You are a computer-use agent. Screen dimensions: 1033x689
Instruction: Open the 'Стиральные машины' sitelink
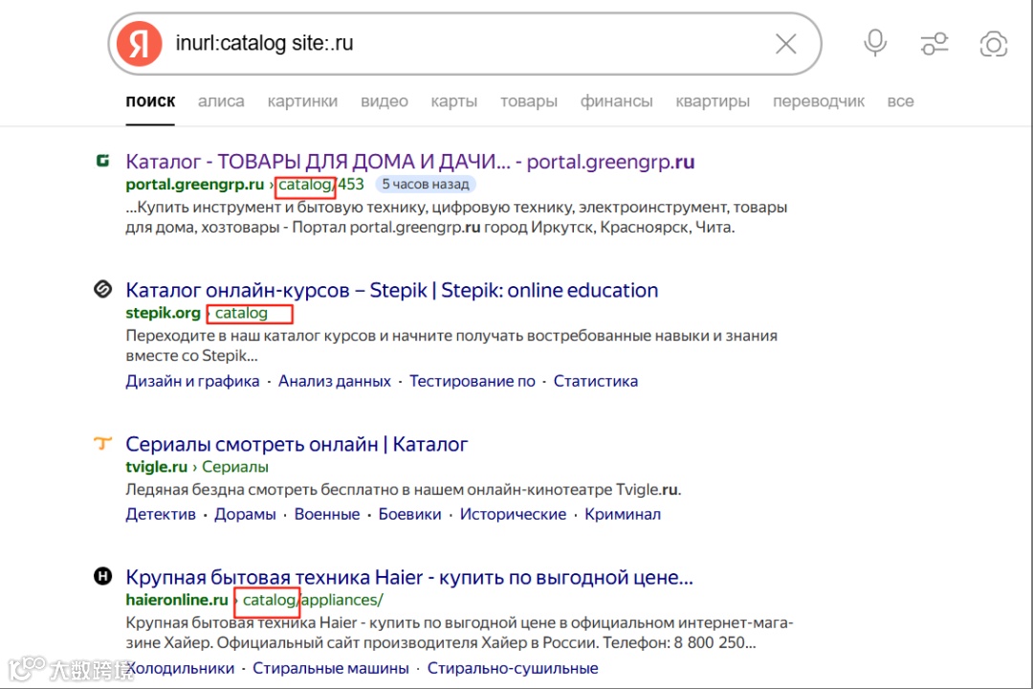coord(331,669)
